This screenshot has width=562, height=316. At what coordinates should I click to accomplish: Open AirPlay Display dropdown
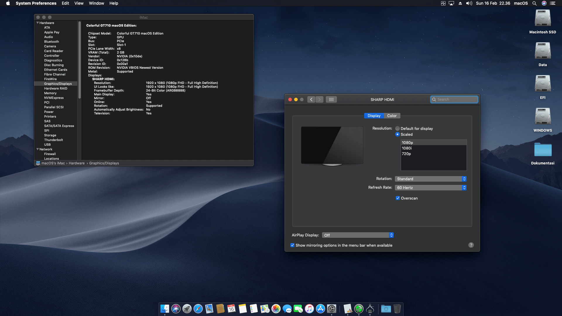click(x=358, y=235)
